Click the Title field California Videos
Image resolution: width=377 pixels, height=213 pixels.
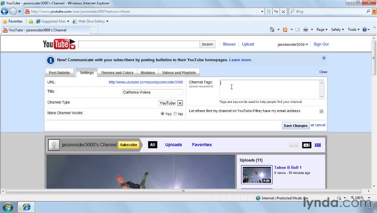tap(152, 92)
